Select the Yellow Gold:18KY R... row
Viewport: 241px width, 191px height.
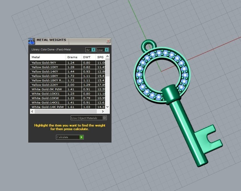[68, 80]
